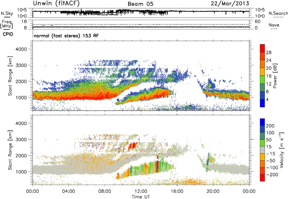Click the 'Unwin (fitACF)' plot title
The height and width of the screenshot is (199, 288).
point(56,3)
